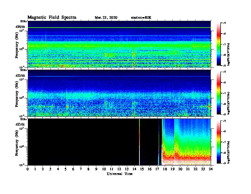Click the dD/dt panel label

pyautogui.click(x=20, y=75)
